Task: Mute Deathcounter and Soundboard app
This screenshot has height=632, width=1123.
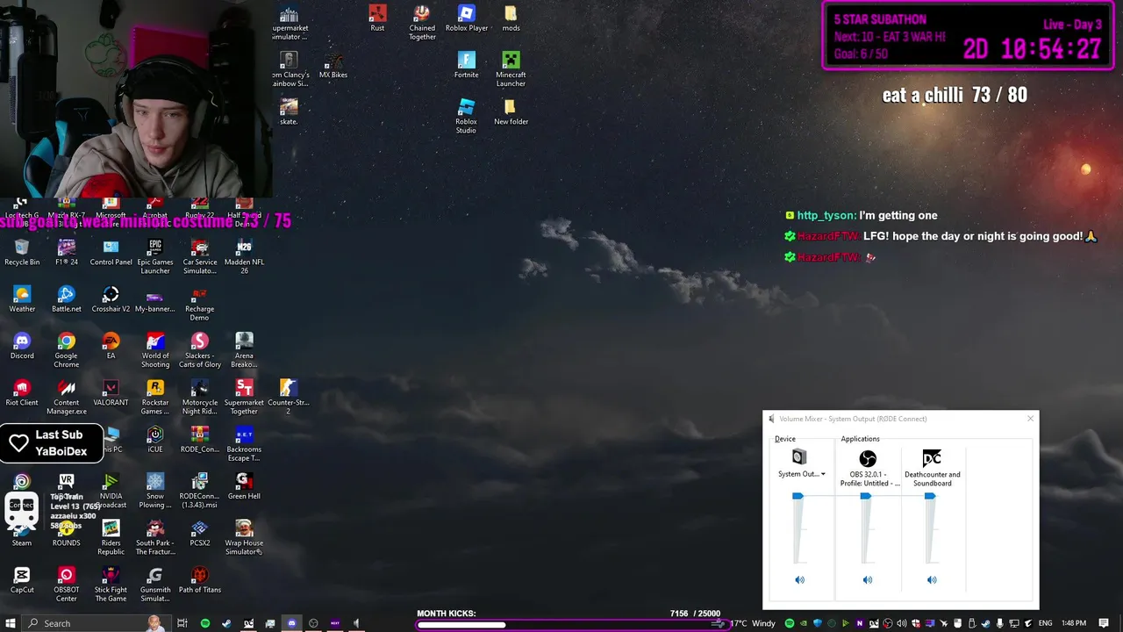Action: [932, 579]
